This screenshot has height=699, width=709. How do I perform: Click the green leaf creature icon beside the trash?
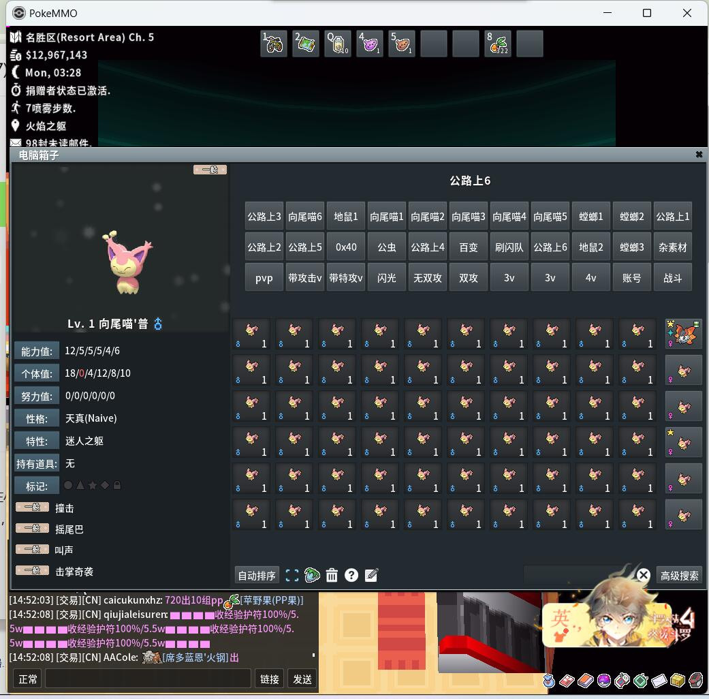click(312, 576)
